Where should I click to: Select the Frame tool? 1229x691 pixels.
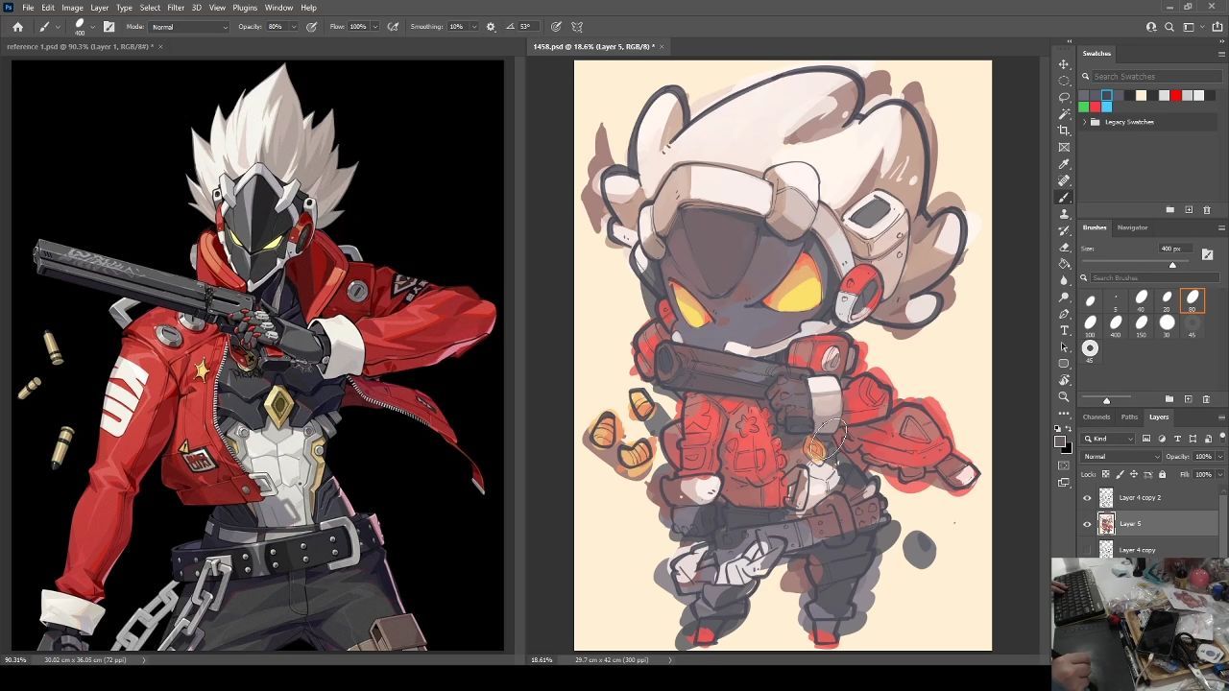pos(1064,147)
